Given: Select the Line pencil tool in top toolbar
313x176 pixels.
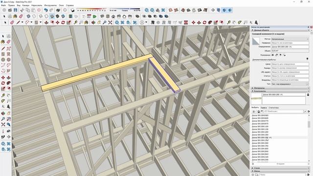Looking at the screenshot, I should 18,22.
